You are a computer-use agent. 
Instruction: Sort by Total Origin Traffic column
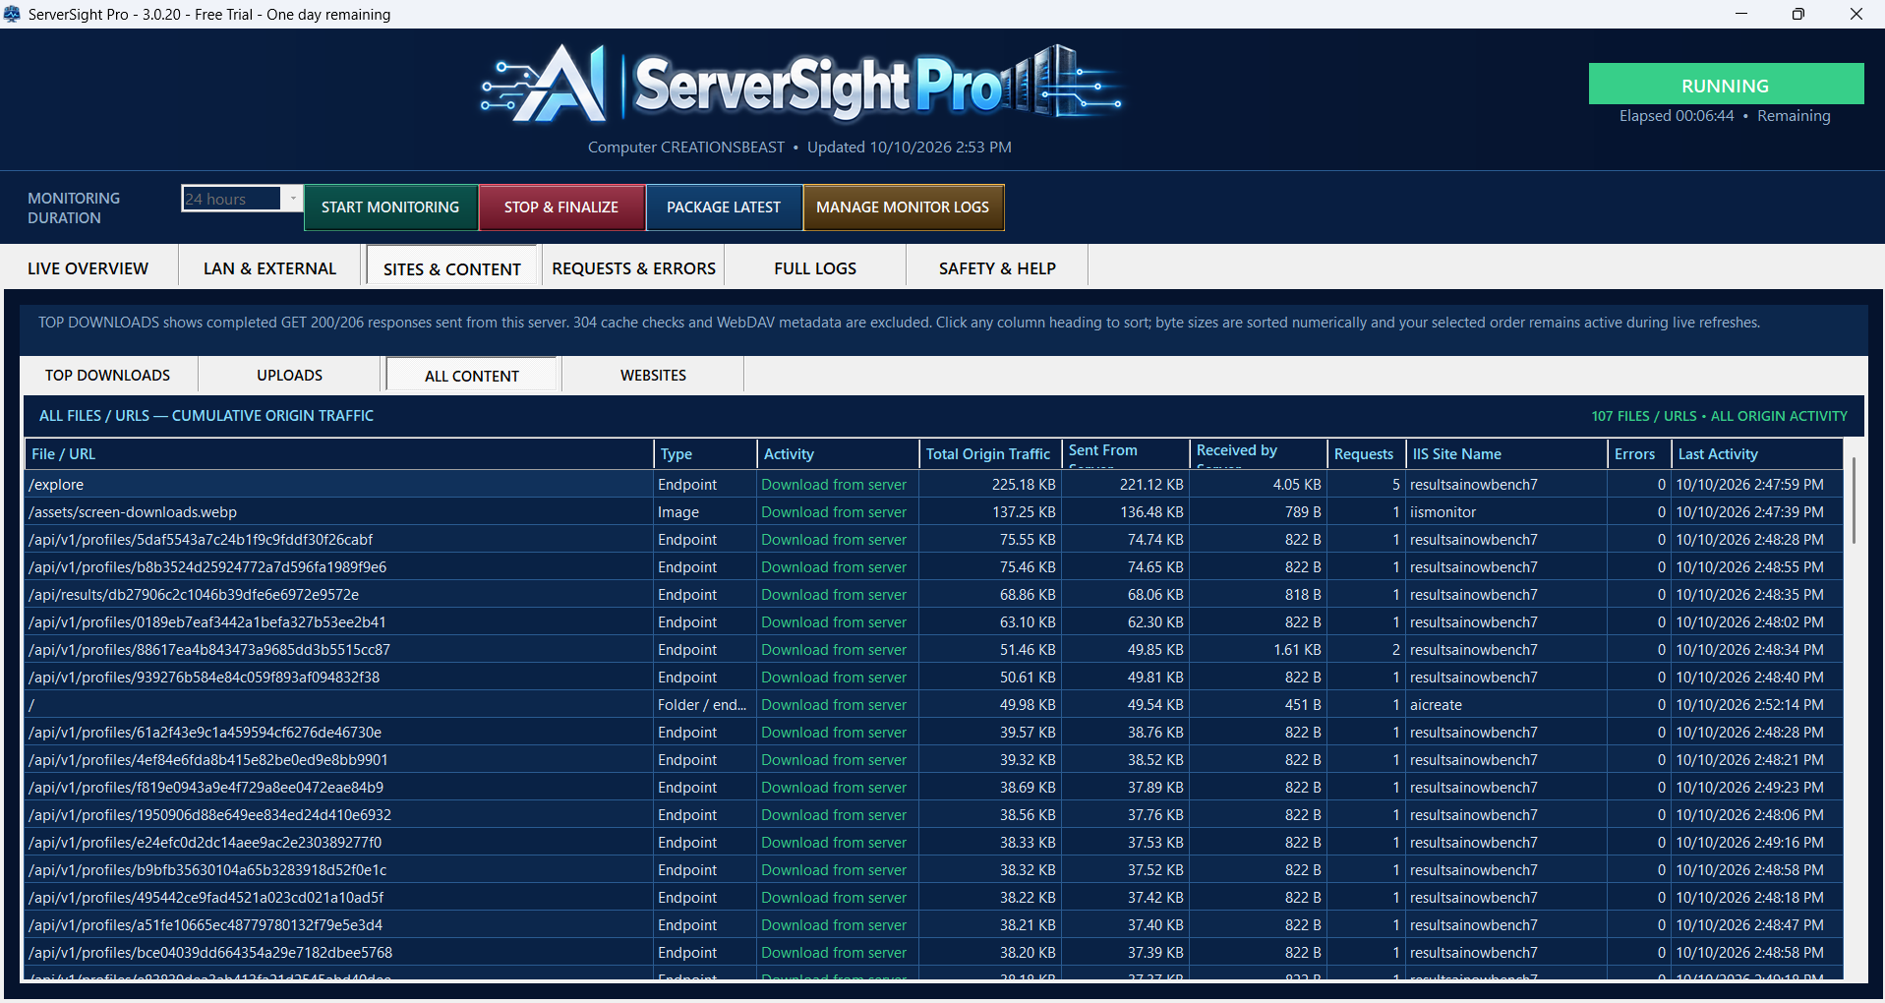[990, 454]
